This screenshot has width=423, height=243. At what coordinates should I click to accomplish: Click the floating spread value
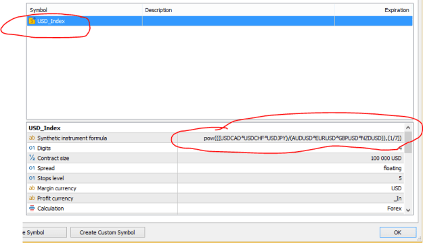coord(393,168)
